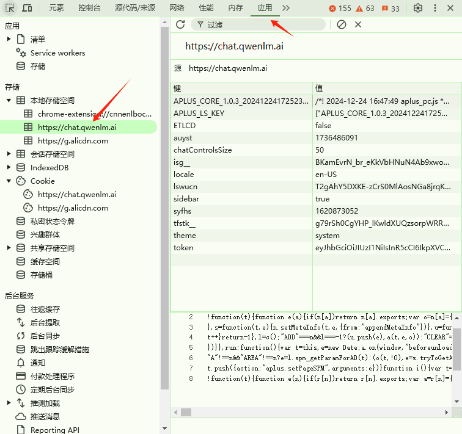Select the token key row

[316, 248]
